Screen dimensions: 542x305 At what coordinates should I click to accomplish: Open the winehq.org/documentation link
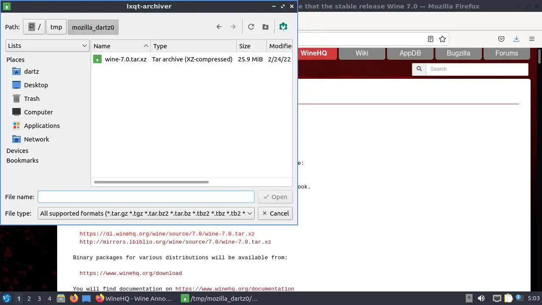tap(235, 289)
